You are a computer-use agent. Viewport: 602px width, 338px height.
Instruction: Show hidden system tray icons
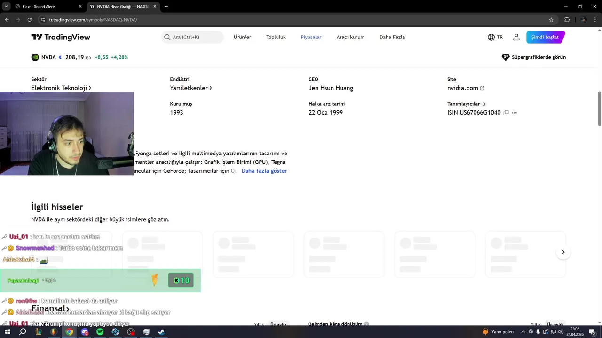(523, 332)
